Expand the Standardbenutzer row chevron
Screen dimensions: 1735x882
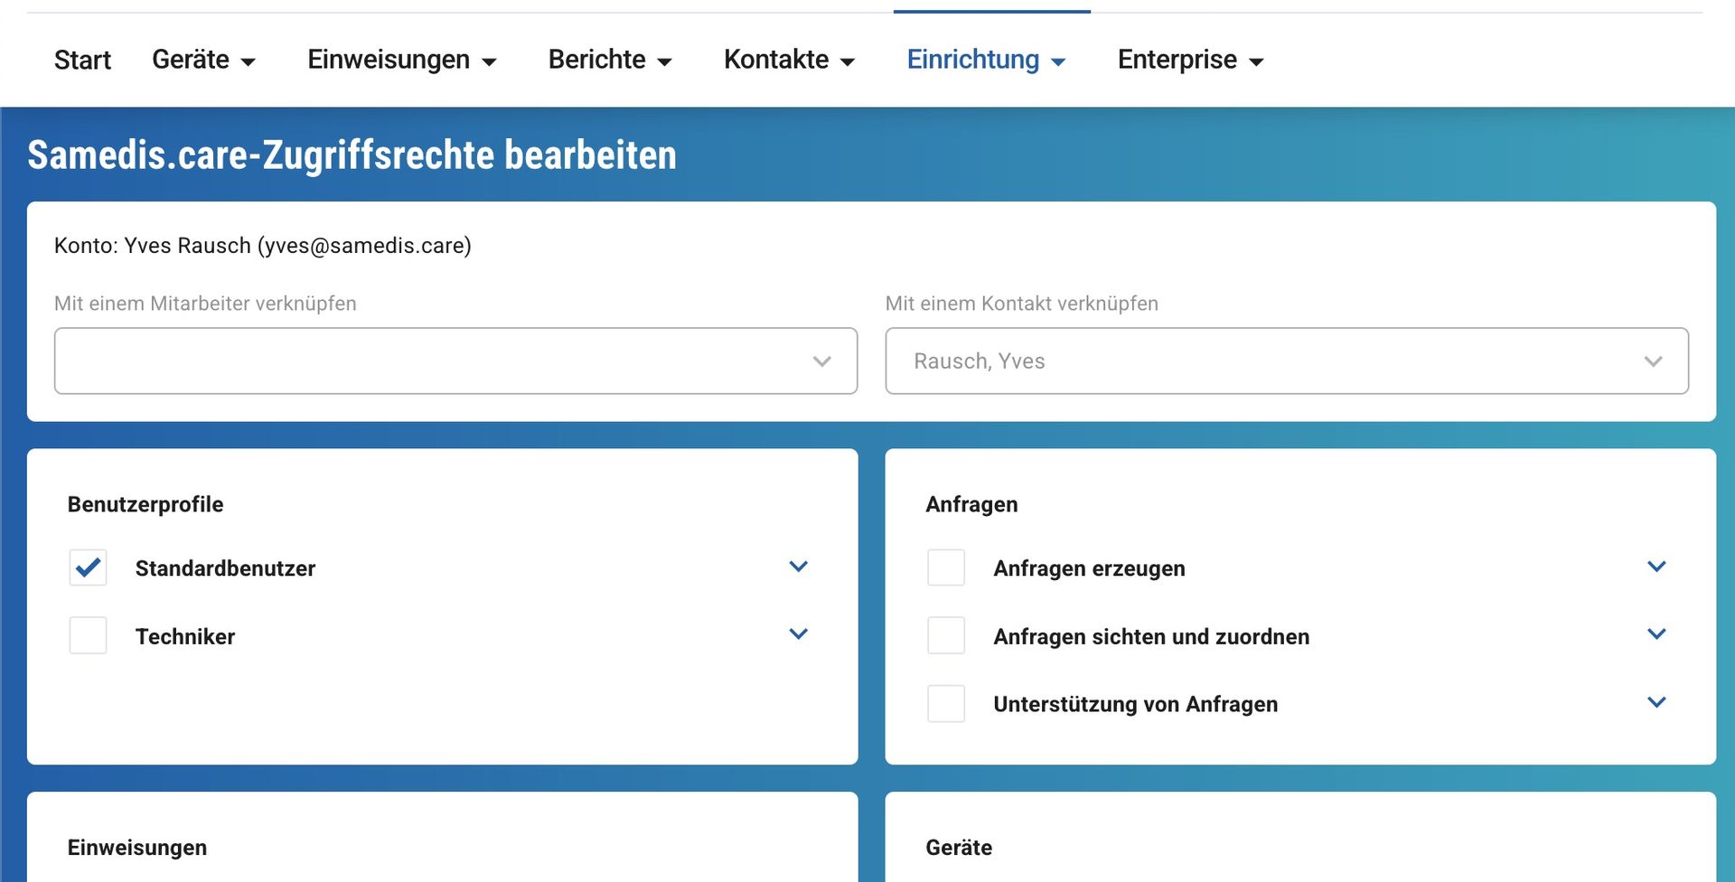pos(798,567)
